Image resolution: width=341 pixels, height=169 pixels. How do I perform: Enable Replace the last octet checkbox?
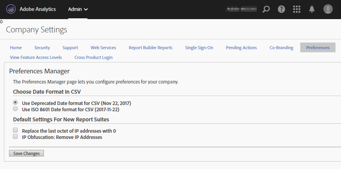[15, 130]
